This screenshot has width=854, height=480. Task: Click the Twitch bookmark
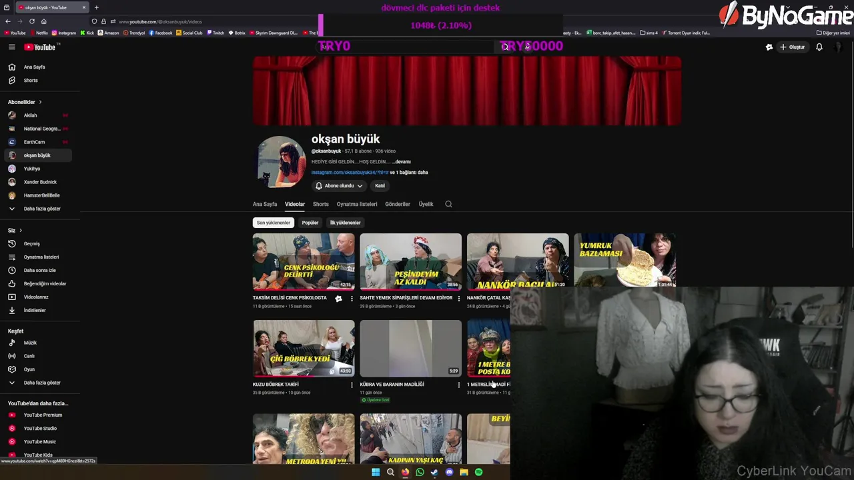[216, 33]
